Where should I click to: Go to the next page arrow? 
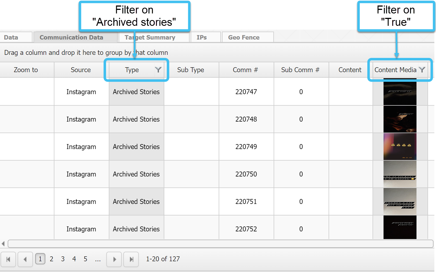tap(115, 259)
